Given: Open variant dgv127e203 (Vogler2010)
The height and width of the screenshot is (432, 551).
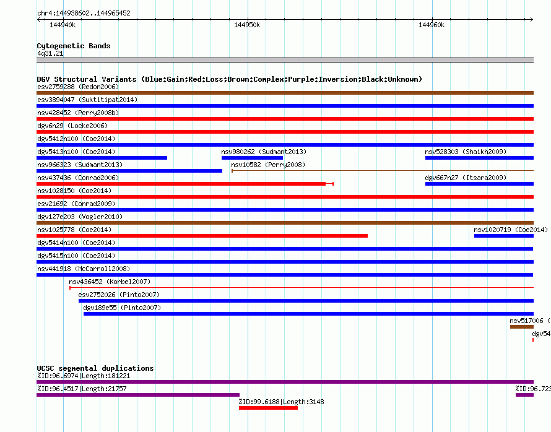Looking at the screenshot, I should [80, 217].
